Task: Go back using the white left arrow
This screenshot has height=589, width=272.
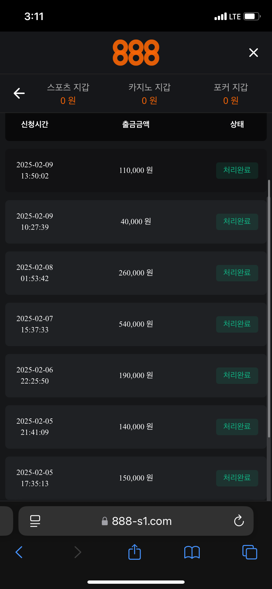Action: pos(19,93)
